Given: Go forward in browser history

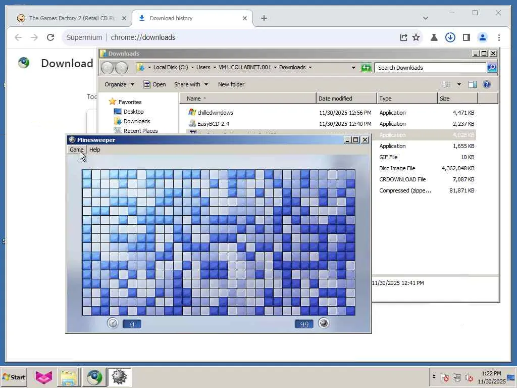Looking at the screenshot, I should 34,37.
